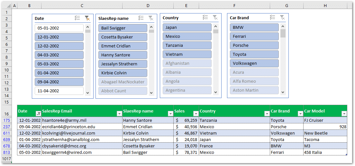Image resolution: width=355 pixels, height=166 pixels.
Task: Select Vietnam in Country slicer
Action: pyautogui.click(x=187, y=54)
